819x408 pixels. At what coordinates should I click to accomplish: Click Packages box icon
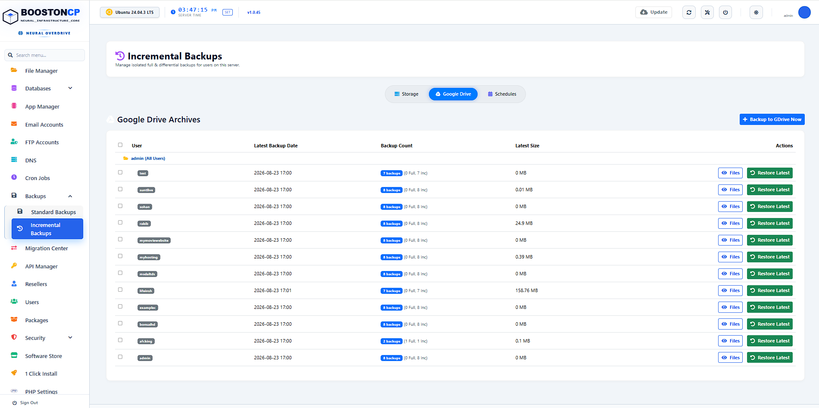[14, 320]
